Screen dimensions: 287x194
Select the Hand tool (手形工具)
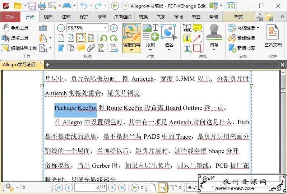(15, 28)
